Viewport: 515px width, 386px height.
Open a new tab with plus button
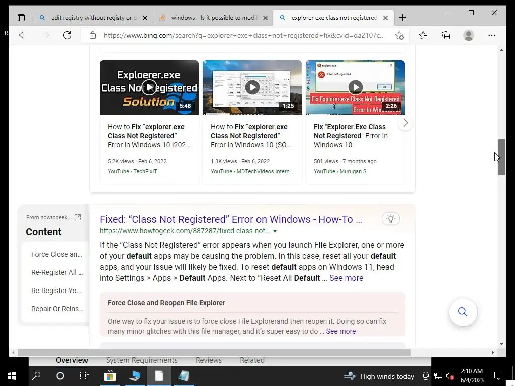coord(402,18)
